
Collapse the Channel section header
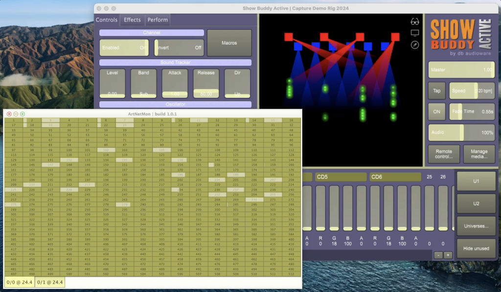click(x=152, y=33)
